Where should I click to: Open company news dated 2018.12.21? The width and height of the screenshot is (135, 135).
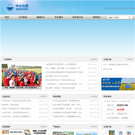[60, 88]
